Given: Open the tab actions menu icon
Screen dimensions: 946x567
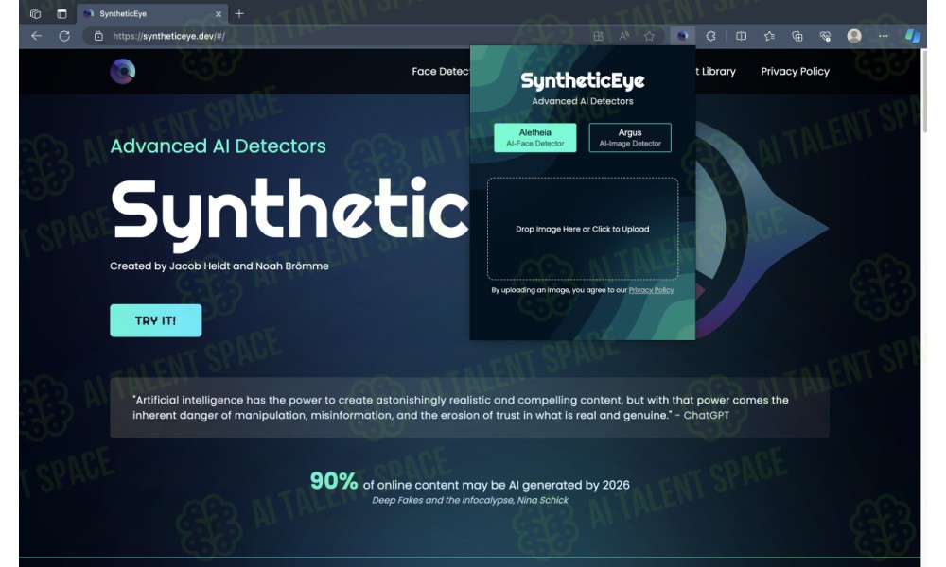Looking at the screenshot, I should click(x=61, y=13).
